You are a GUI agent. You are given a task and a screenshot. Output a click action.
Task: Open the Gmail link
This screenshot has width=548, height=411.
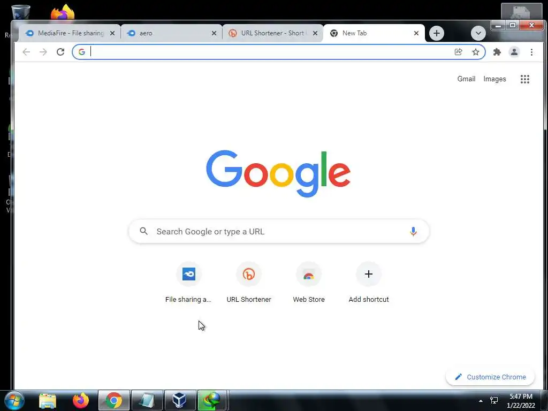pyautogui.click(x=466, y=79)
